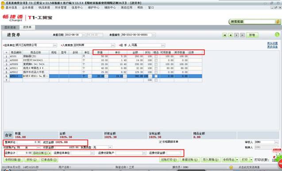Open the 业务单据 menu
This screenshot has height=171, width=282.
tap(28, 8)
